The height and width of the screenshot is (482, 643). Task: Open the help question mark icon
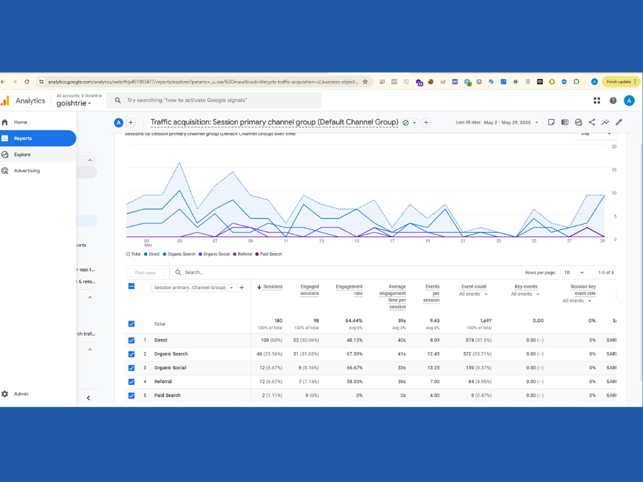click(x=613, y=100)
